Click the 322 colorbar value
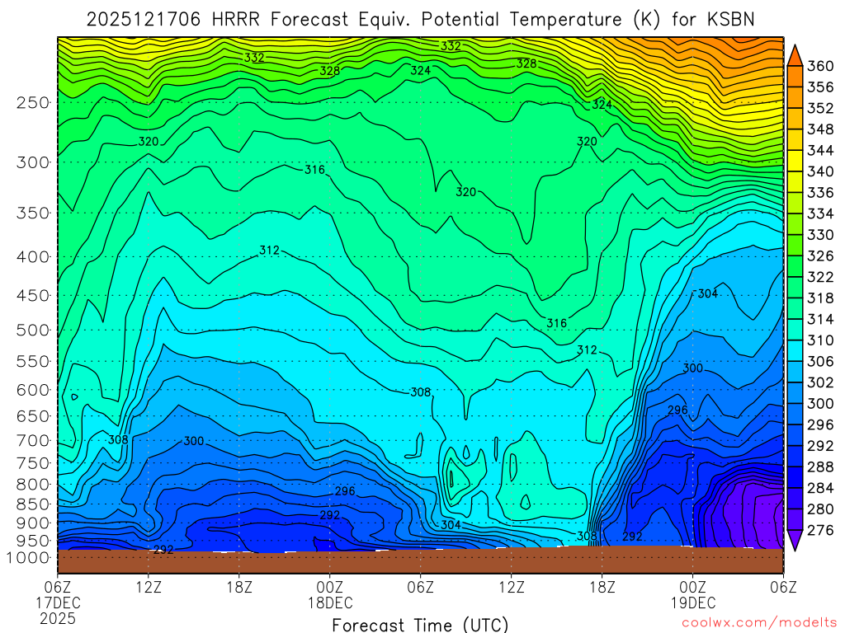This screenshot has height=633, width=845. [x=820, y=277]
